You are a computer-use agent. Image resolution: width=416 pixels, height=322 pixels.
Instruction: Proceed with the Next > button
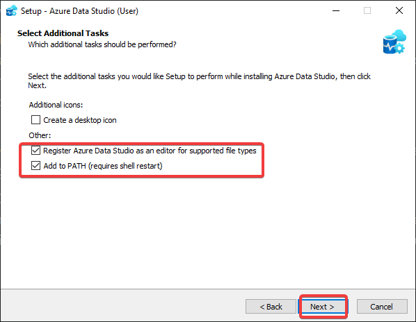323,307
